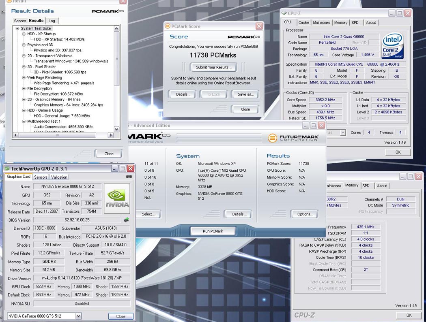Click the green BIOS save chip icon in GPU-Z
Screen dimensions: 426x322
point(126,220)
